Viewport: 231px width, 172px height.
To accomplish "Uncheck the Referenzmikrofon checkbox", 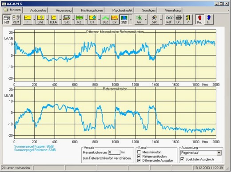I will (x=139, y=156).
